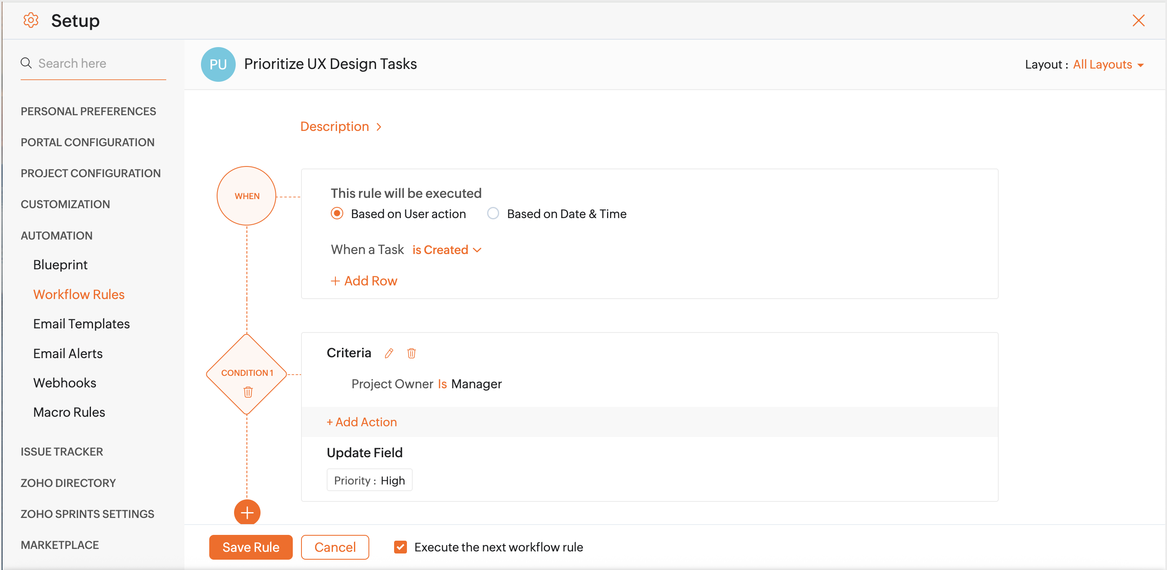Select Based on User action radio
Screen dimensions: 1167x570
(x=337, y=214)
